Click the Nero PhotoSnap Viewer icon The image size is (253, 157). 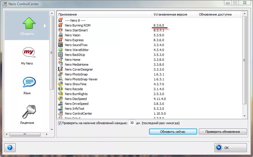pyautogui.click(x=60, y=79)
